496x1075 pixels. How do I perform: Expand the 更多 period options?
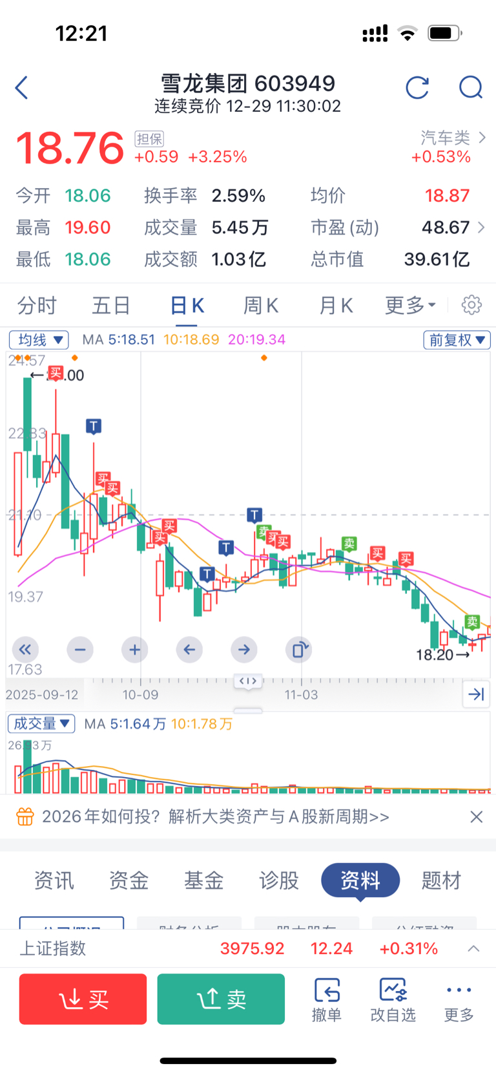point(410,305)
